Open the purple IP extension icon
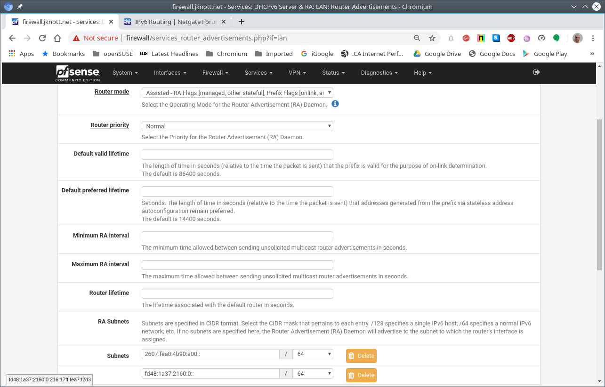Image resolution: width=605 pixels, height=387 pixels. (x=526, y=38)
